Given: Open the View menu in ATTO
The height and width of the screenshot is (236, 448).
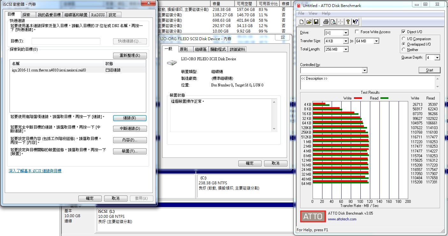Looking at the screenshot, I should 313,13.
